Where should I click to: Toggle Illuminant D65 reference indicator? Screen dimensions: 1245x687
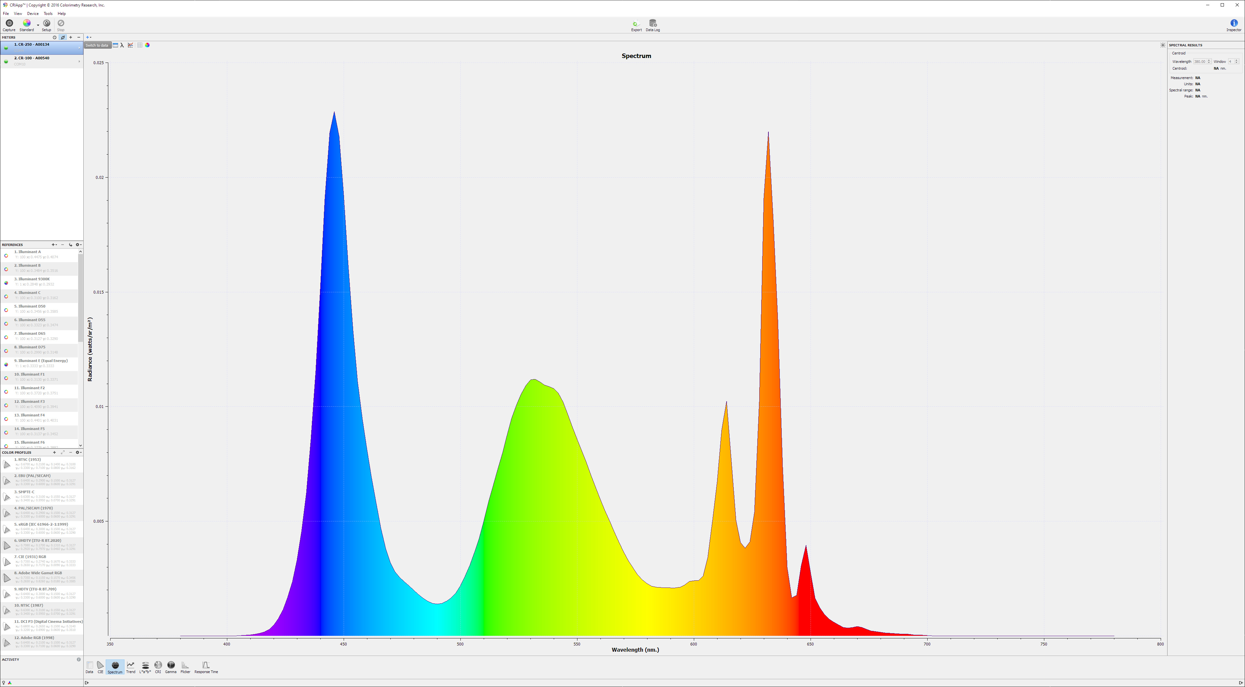pos(6,337)
